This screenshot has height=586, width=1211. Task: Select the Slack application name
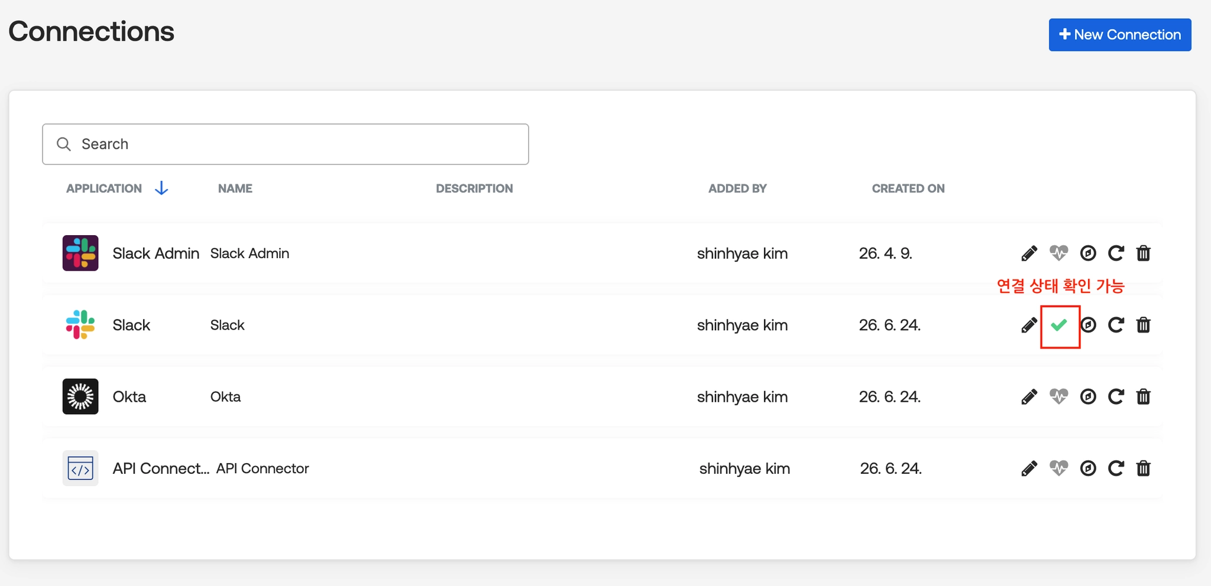click(x=131, y=325)
